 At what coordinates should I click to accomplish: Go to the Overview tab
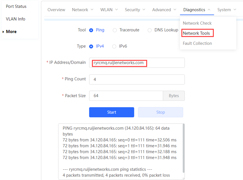coord(56,10)
